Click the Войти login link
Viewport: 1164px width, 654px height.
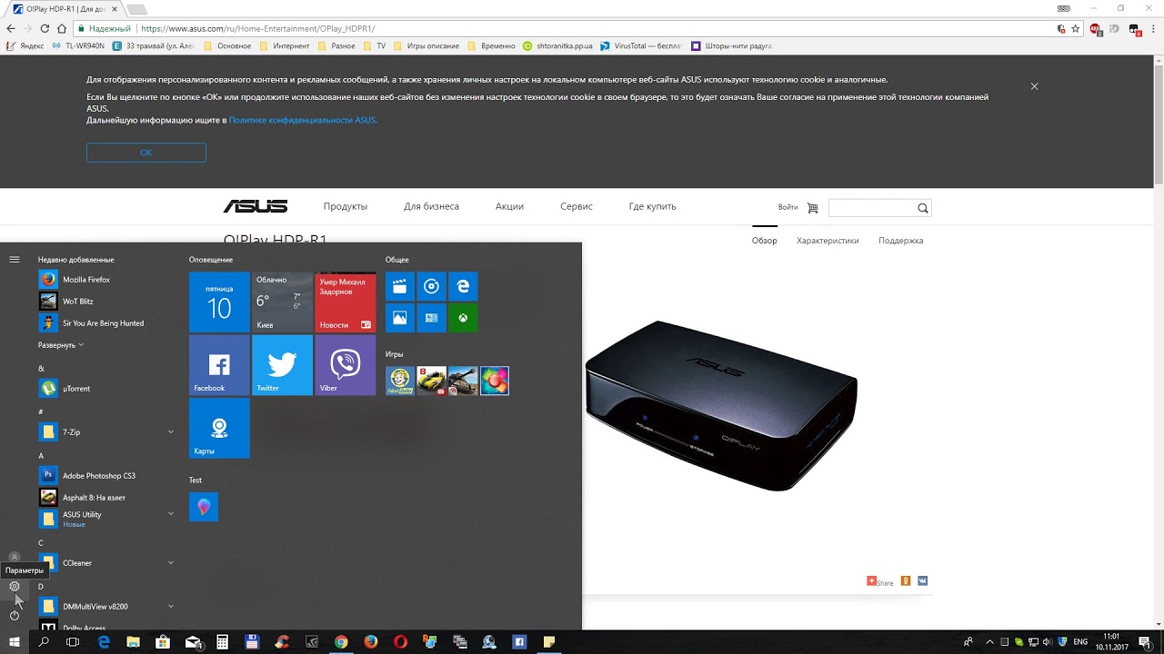click(788, 207)
